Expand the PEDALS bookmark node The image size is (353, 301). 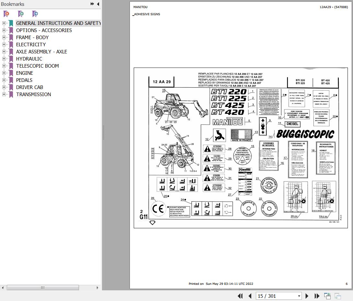4,80
